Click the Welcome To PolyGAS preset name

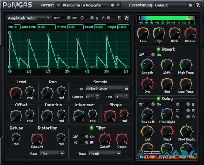pyautogui.click(x=82, y=5)
